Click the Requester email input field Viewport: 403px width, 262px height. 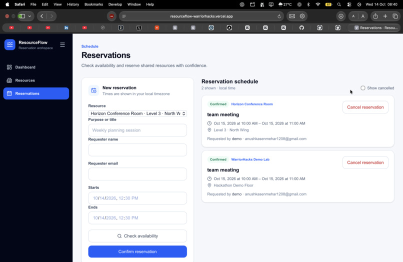(x=137, y=174)
